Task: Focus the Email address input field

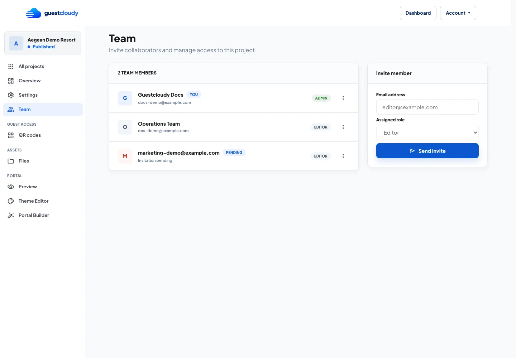Action: pos(427,107)
